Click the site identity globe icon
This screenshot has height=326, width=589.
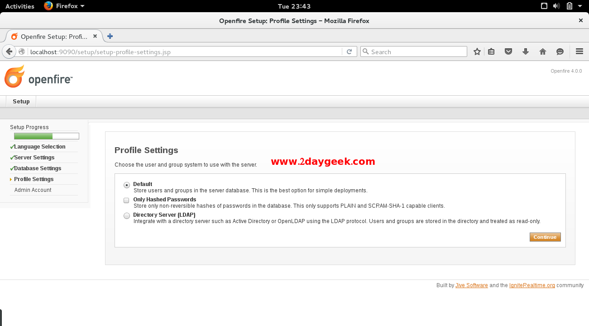(x=22, y=51)
